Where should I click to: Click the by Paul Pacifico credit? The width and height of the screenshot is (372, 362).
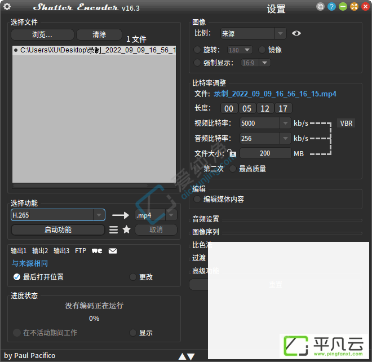pos(30,356)
